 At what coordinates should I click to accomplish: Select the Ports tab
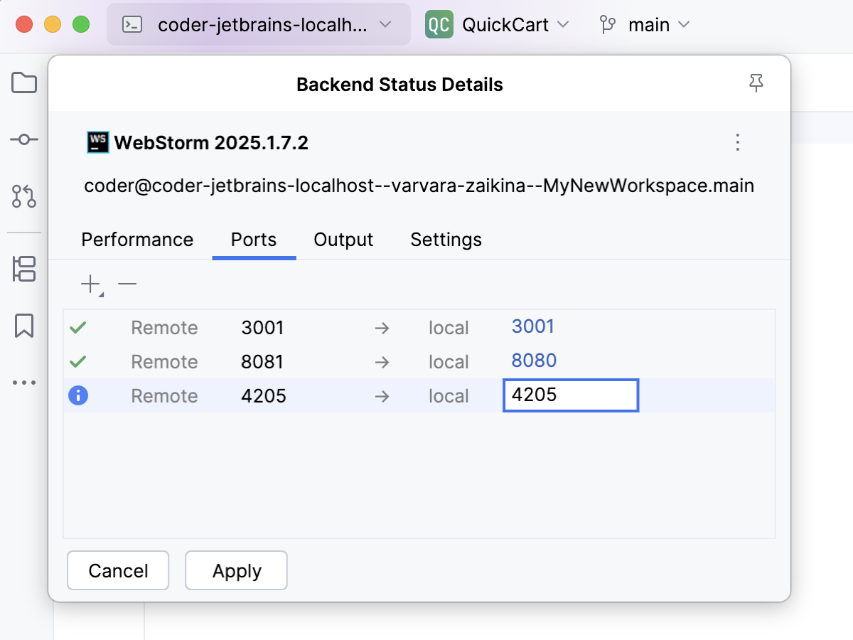254,240
